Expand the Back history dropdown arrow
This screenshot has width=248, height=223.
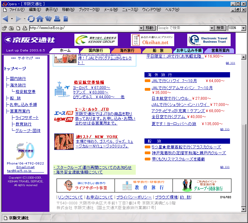coord(12,19)
